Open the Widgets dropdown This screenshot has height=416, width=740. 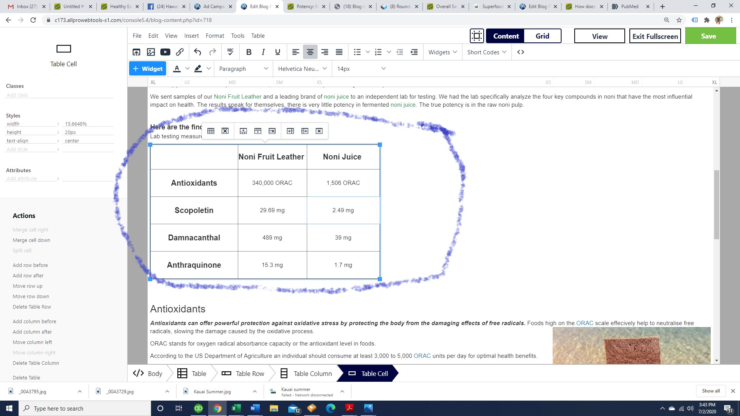pos(442,52)
